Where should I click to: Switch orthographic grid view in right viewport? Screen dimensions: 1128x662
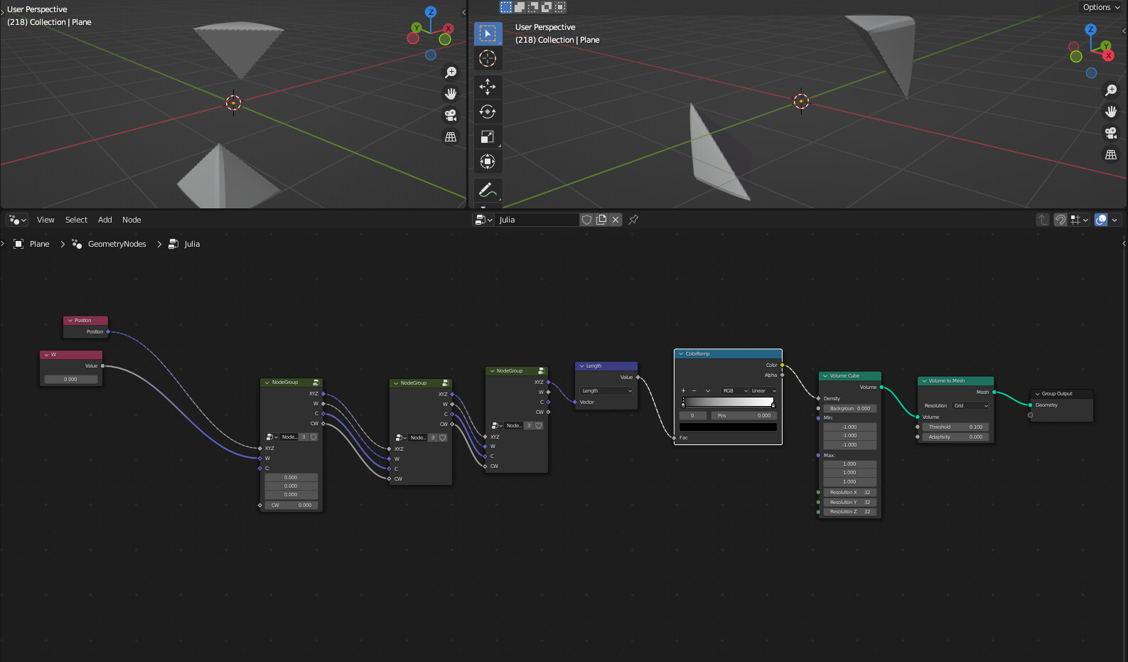(x=1111, y=154)
